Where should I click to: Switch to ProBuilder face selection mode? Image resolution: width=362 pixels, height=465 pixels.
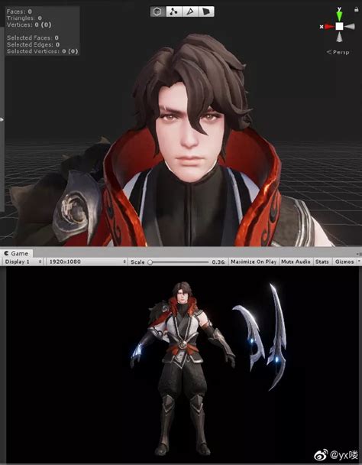pyautogui.click(x=206, y=11)
